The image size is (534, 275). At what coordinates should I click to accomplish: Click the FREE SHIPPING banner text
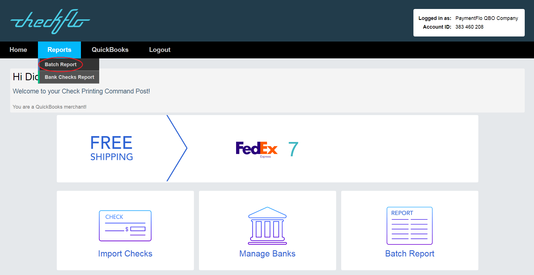tap(112, 148)
